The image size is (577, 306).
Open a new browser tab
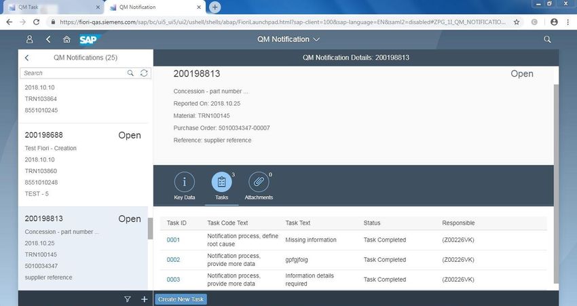point(215,7)
